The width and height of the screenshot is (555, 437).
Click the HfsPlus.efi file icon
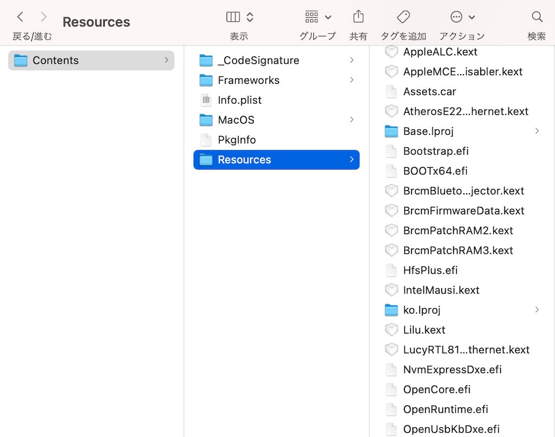point(391,270)
